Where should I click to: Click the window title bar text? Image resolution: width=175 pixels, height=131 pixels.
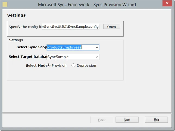point(87,5)
